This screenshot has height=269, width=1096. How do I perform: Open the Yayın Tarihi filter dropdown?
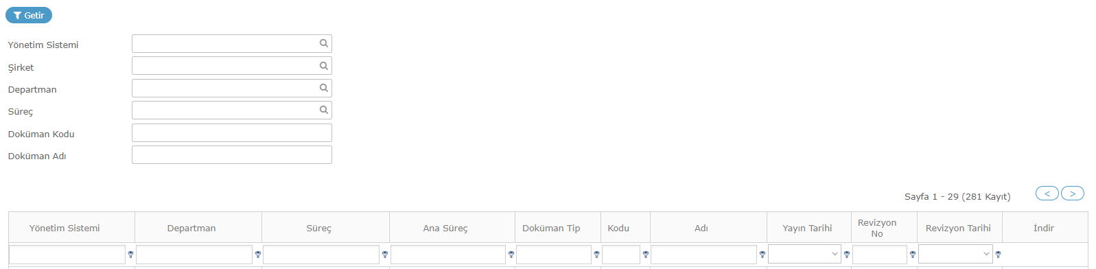pyautogui.click(x=804, y=254)
